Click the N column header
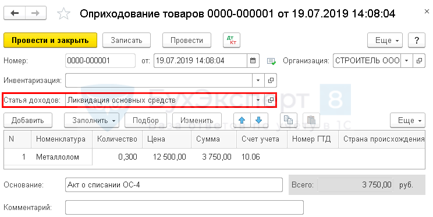Viewport: 433px width, 217px height. pyautogui.click(x=17, y=139)
